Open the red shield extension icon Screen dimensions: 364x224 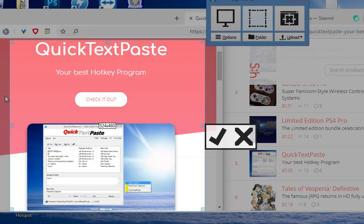pyautogui.click(x=35, y=31)
